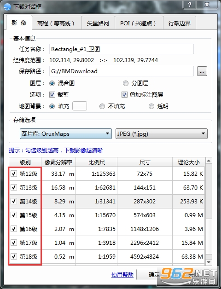Open the 使用帮助 link

tap(122, 275)
